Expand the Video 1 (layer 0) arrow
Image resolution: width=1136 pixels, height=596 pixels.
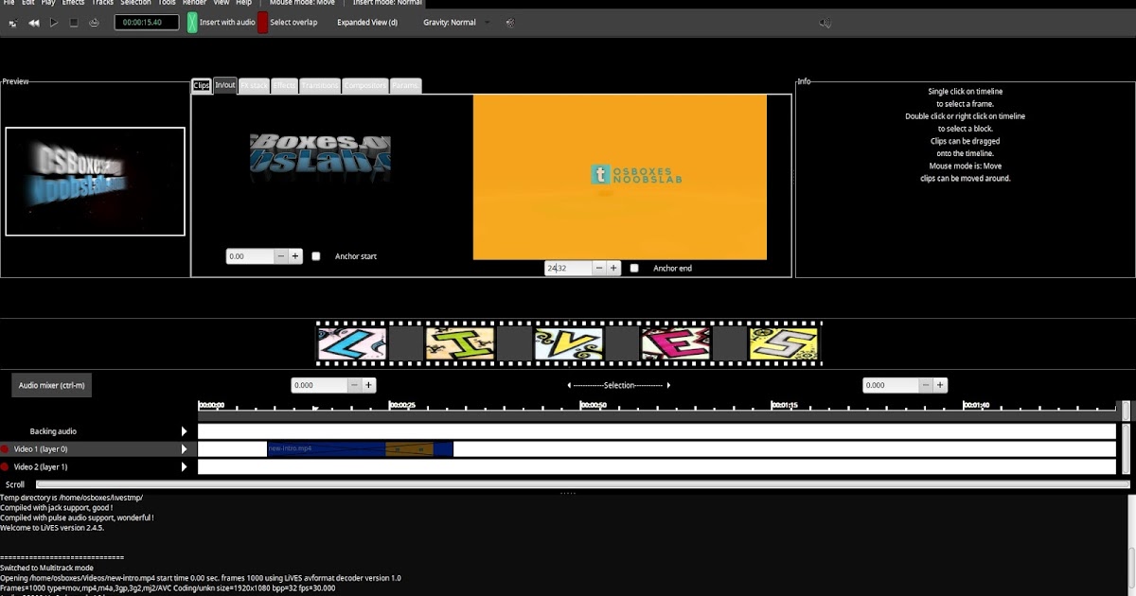point(185,449)
